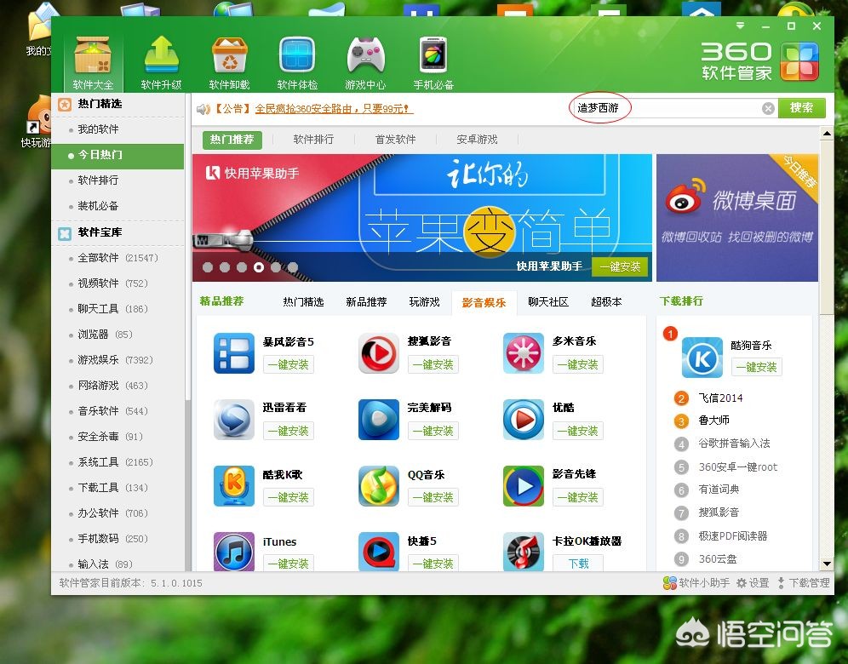The height and width of the screenshot is (664, 848).
Task: Click the 迅雷看看 app icon
Action: [x=233, y=420]
